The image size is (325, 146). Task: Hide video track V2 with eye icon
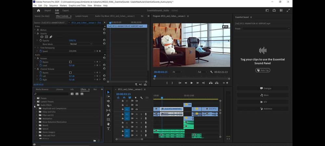coord(136,105)
